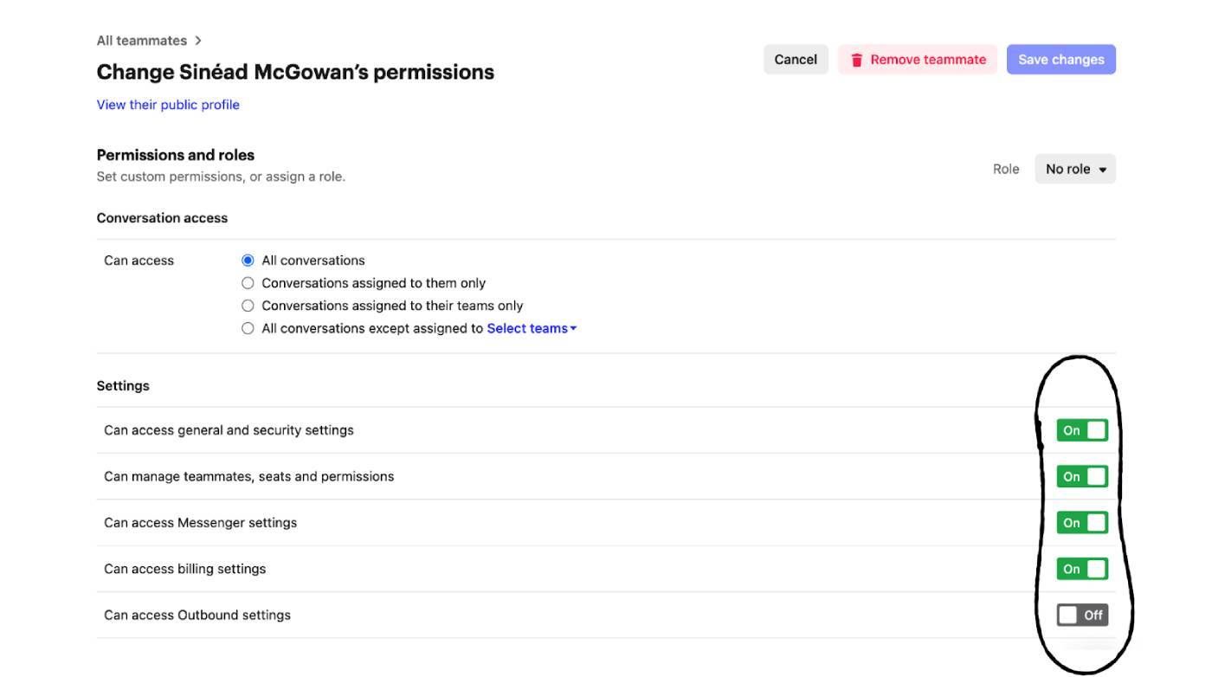Turn off general and security settings access
This screenshot has height=677, width=1212.
point(1081,430)
